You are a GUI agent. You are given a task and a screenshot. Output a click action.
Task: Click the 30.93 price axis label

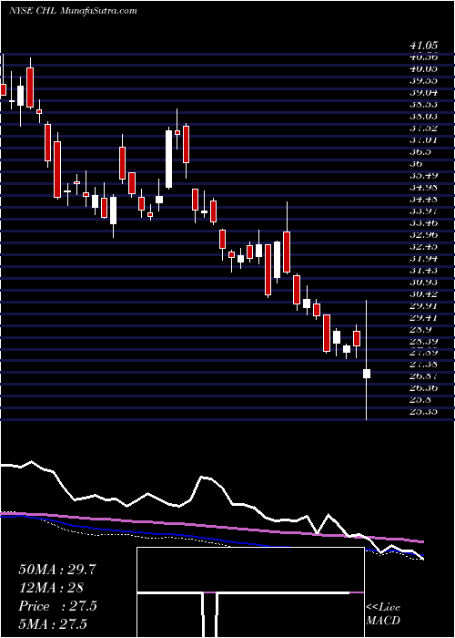coord(422,282)
